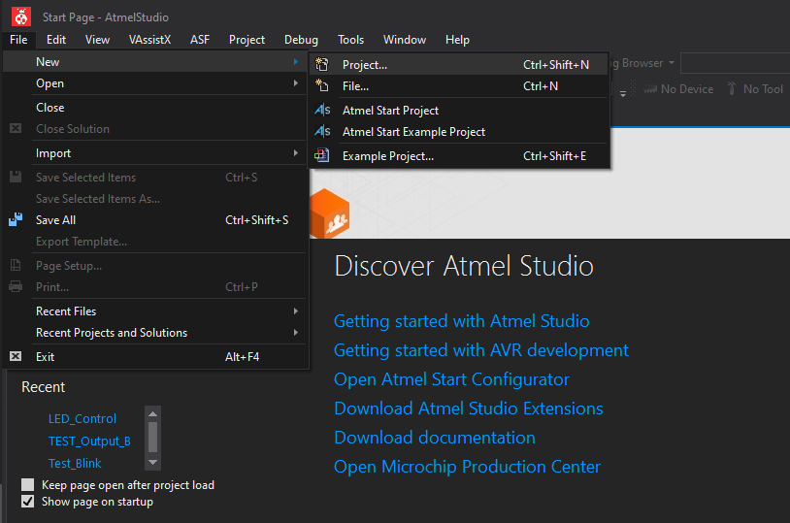
Task: Click the Atmel Studio ladybug logo icon
Action: tap(20, 16)
